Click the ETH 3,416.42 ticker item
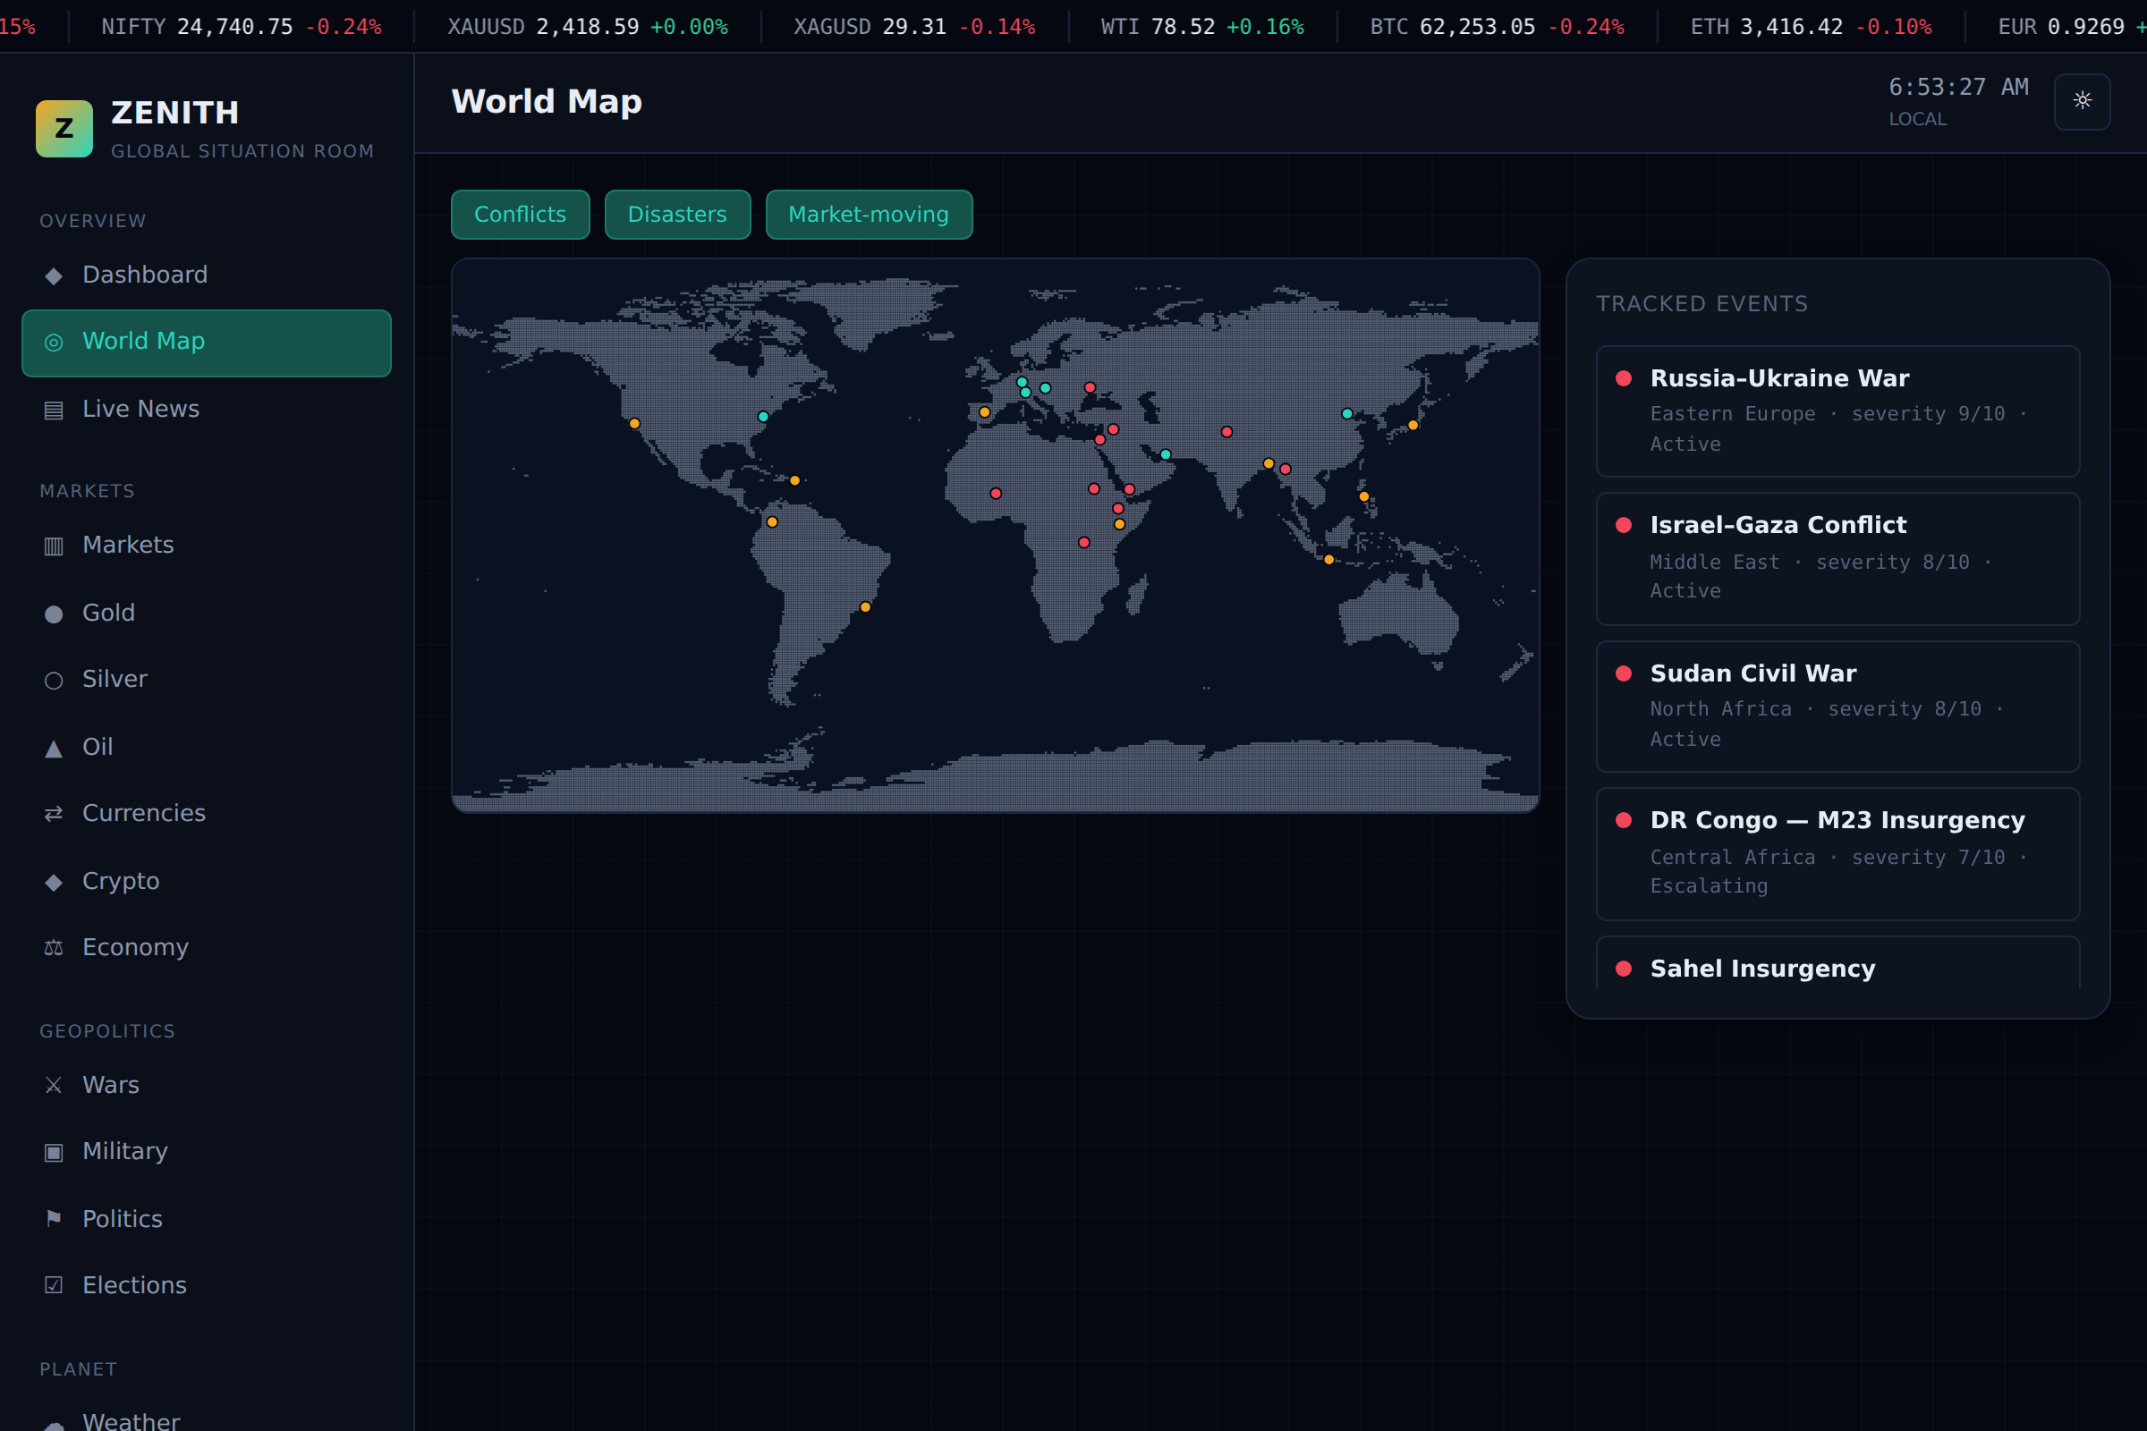2147x1431 pixels. coord(1811,27)
